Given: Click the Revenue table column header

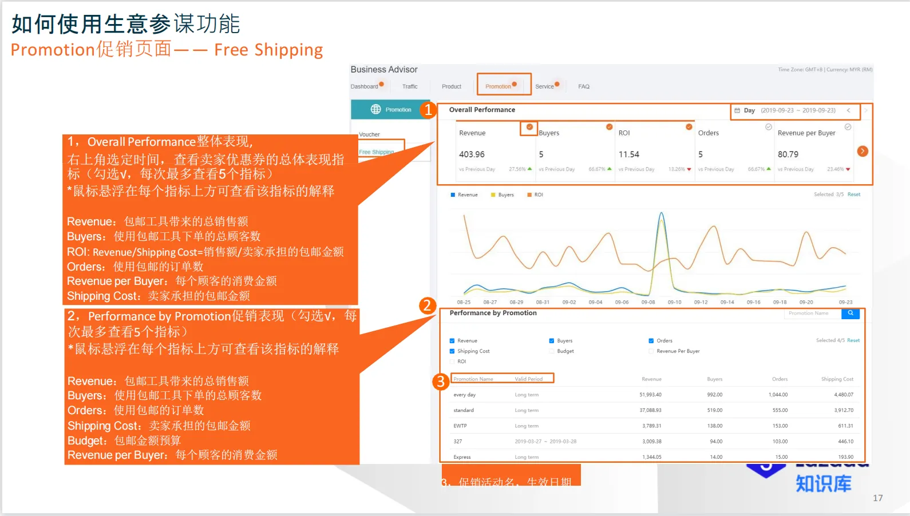Looking at the screenshot, I should point(651,379).
